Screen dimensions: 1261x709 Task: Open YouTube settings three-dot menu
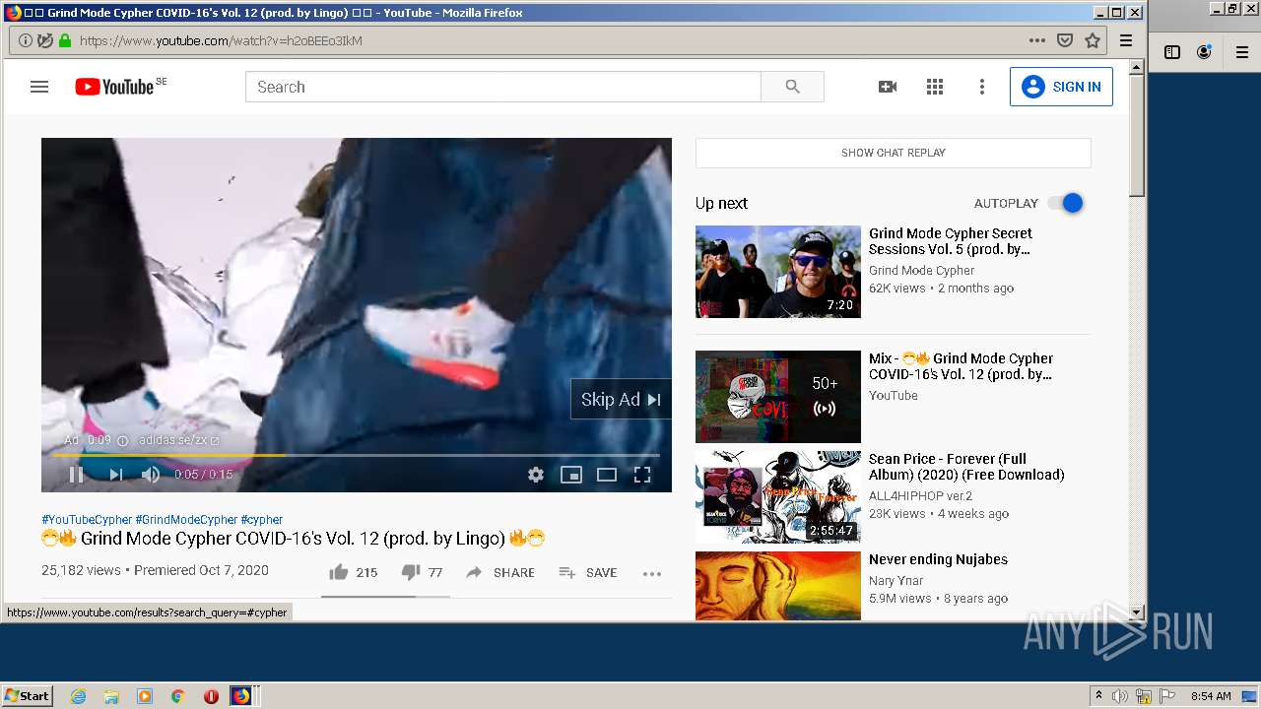tap(981, 87)
